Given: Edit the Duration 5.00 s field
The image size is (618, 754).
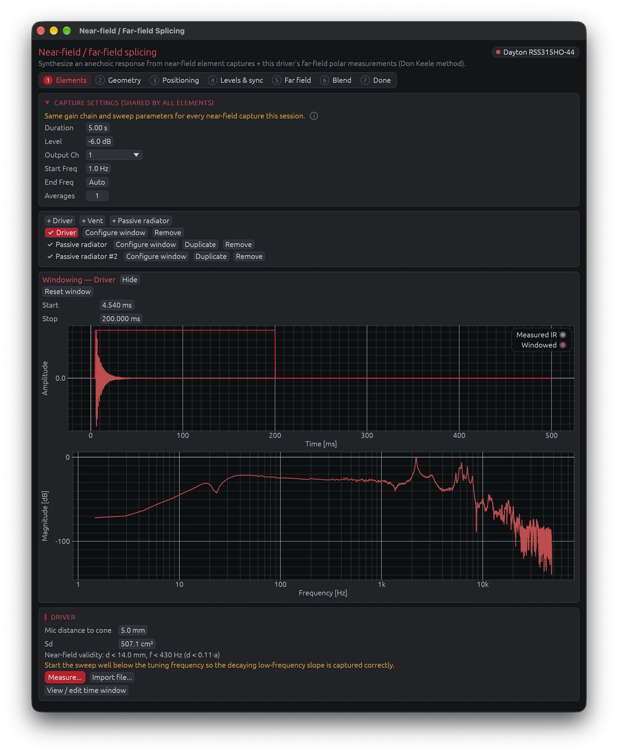Looking at the screenshot, I should pyautogui.click(x=98, y=128).
